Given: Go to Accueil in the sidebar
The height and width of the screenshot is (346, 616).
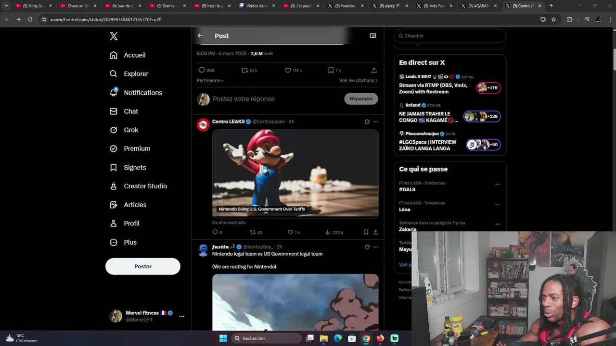Looking at the screenshot, I should (128, 55).
